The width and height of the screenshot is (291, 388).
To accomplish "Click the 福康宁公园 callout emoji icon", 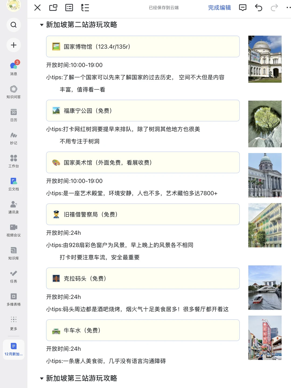I will pos(56,111).
